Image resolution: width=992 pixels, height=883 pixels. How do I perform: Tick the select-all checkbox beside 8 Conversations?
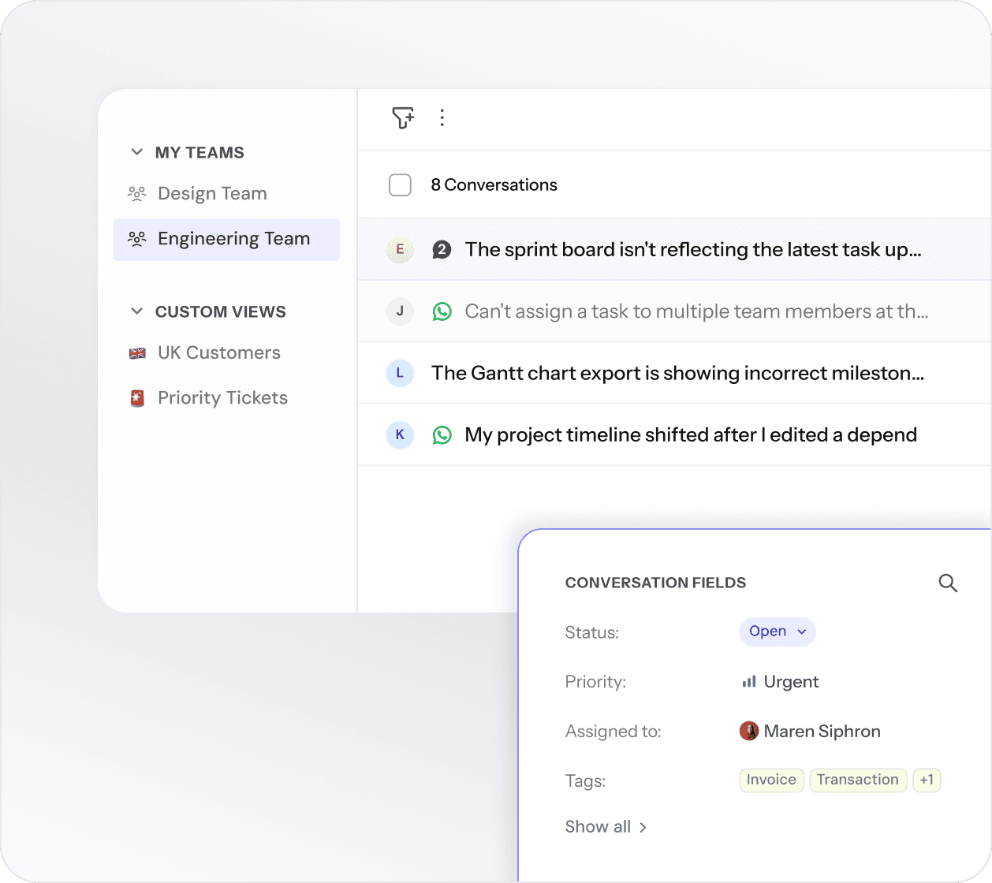click(400, 184)
